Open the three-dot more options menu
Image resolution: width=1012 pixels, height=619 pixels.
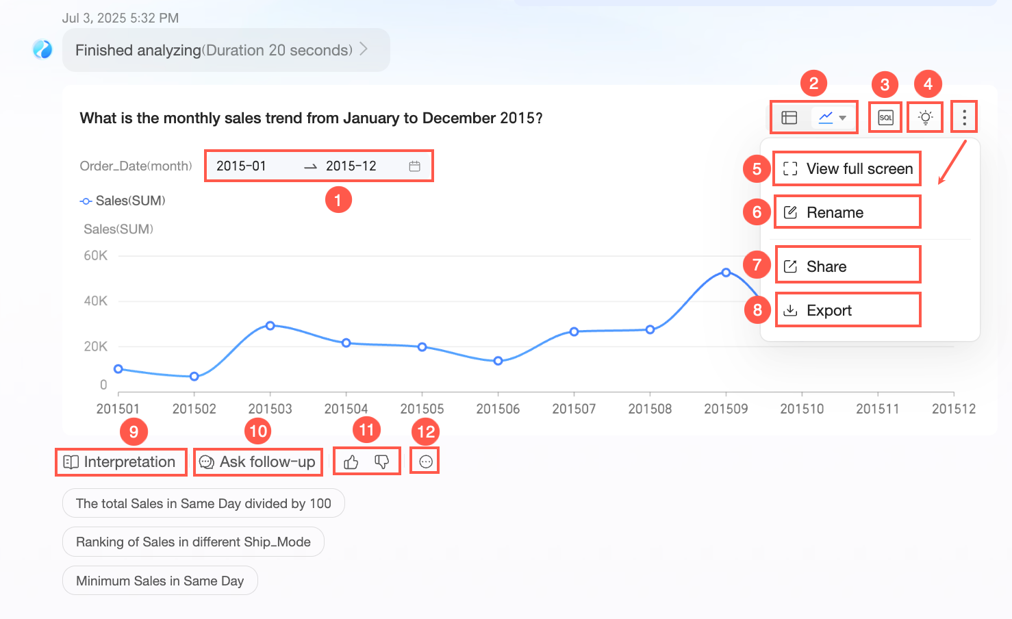click(x=964, y=118)
